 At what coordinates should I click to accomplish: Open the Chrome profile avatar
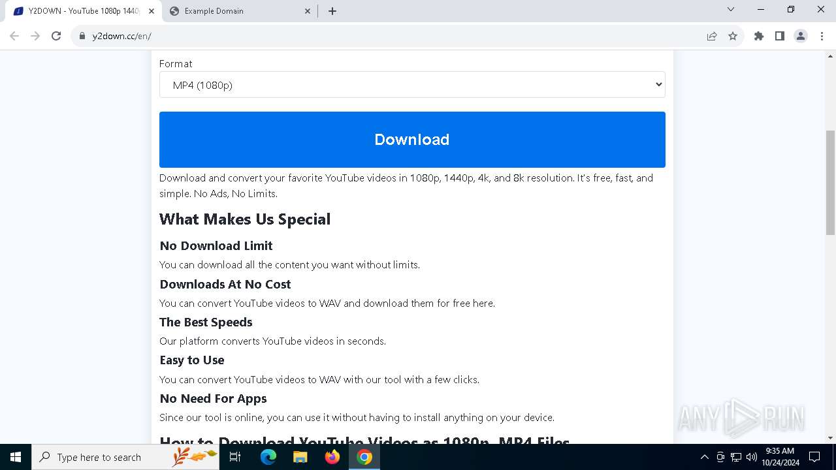[801, 37]
